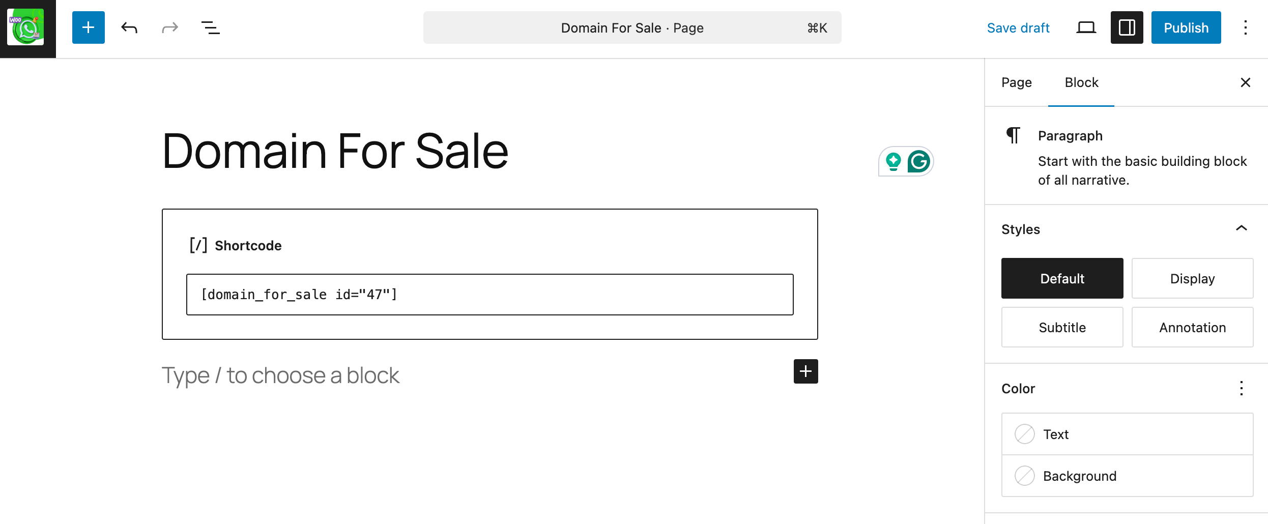This screenshot has width=1268, height=524.
Task: Click the redo arrow icon
Action: coord(170,27)
